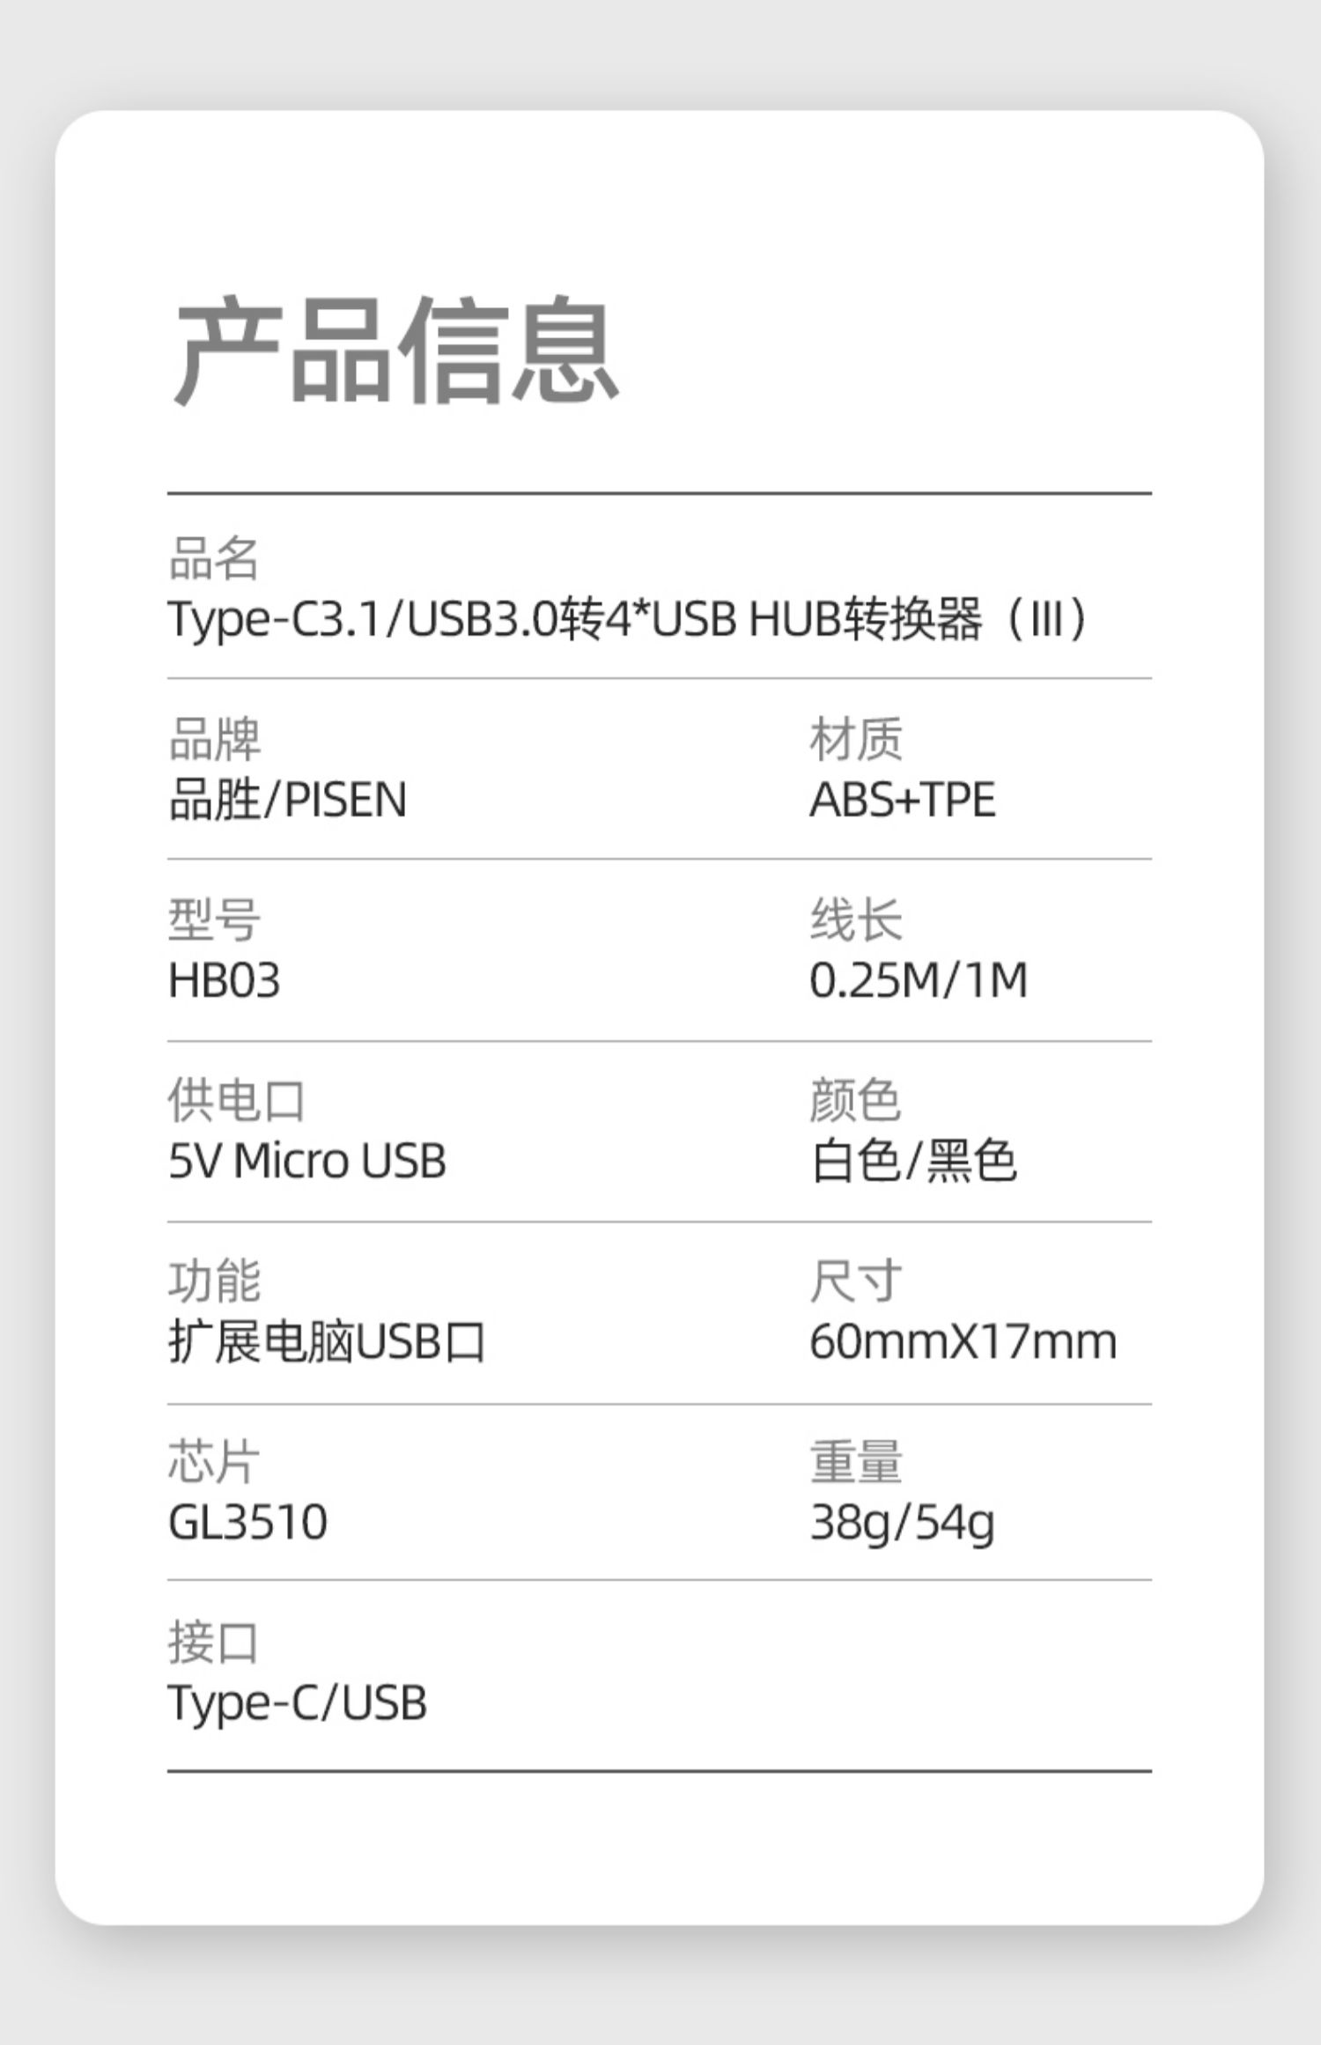This screenshot has width=1321, height=2045.
Task: Click the size value 60mmX17mm
Action: coord(963,1342)
